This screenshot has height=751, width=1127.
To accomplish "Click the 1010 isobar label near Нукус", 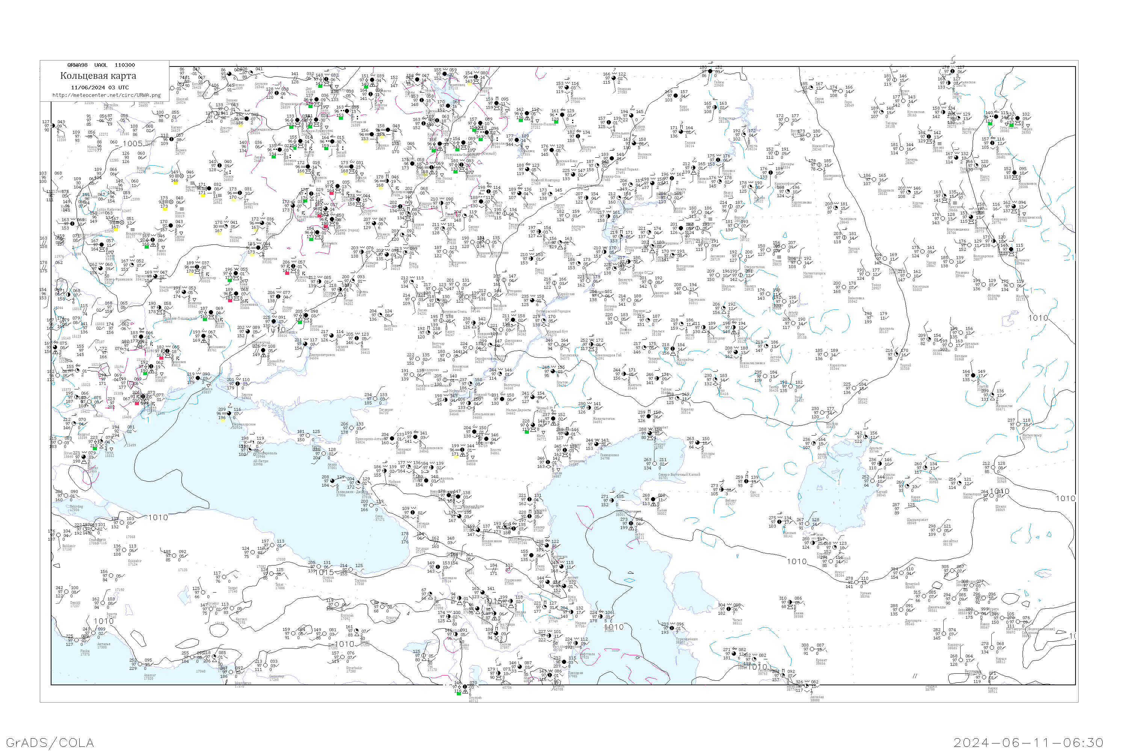I will tap(797, 561).
